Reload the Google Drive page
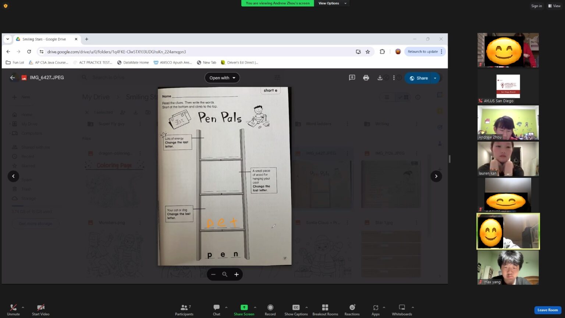This screenshot has width=565, height=318. click(x=29, y=52)
